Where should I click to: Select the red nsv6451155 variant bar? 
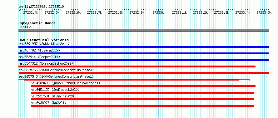click(x=142, y=93)
